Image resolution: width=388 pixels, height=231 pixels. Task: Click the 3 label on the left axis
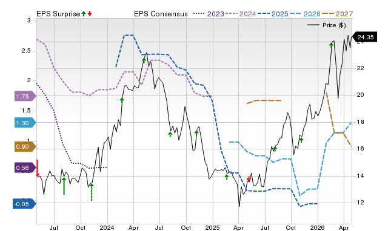pos(29,21)
